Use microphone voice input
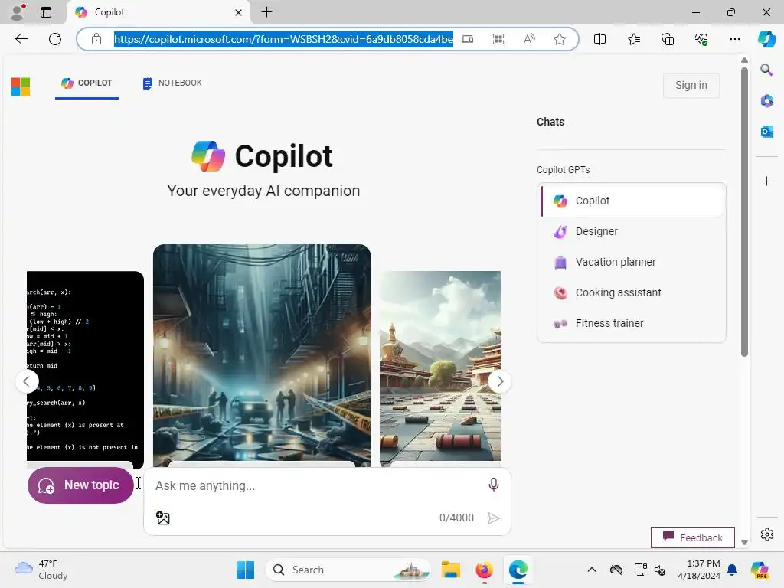 (x=494, y=485)
